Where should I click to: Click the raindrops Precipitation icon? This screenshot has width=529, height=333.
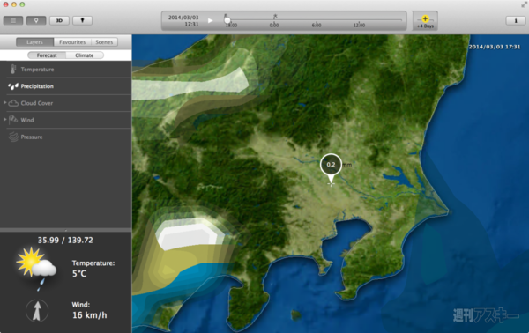(x=13, y=86)
